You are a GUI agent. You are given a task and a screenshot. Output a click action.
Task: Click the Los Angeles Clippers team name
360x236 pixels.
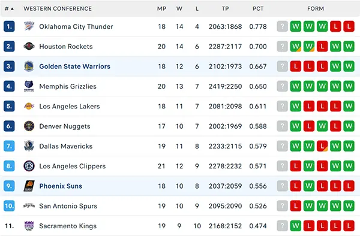tap(73, 166)
